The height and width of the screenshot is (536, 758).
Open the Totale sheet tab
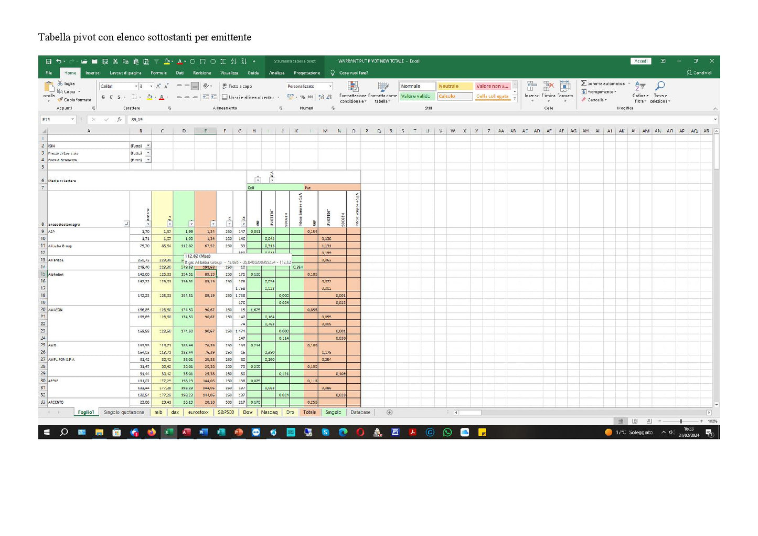309,413
